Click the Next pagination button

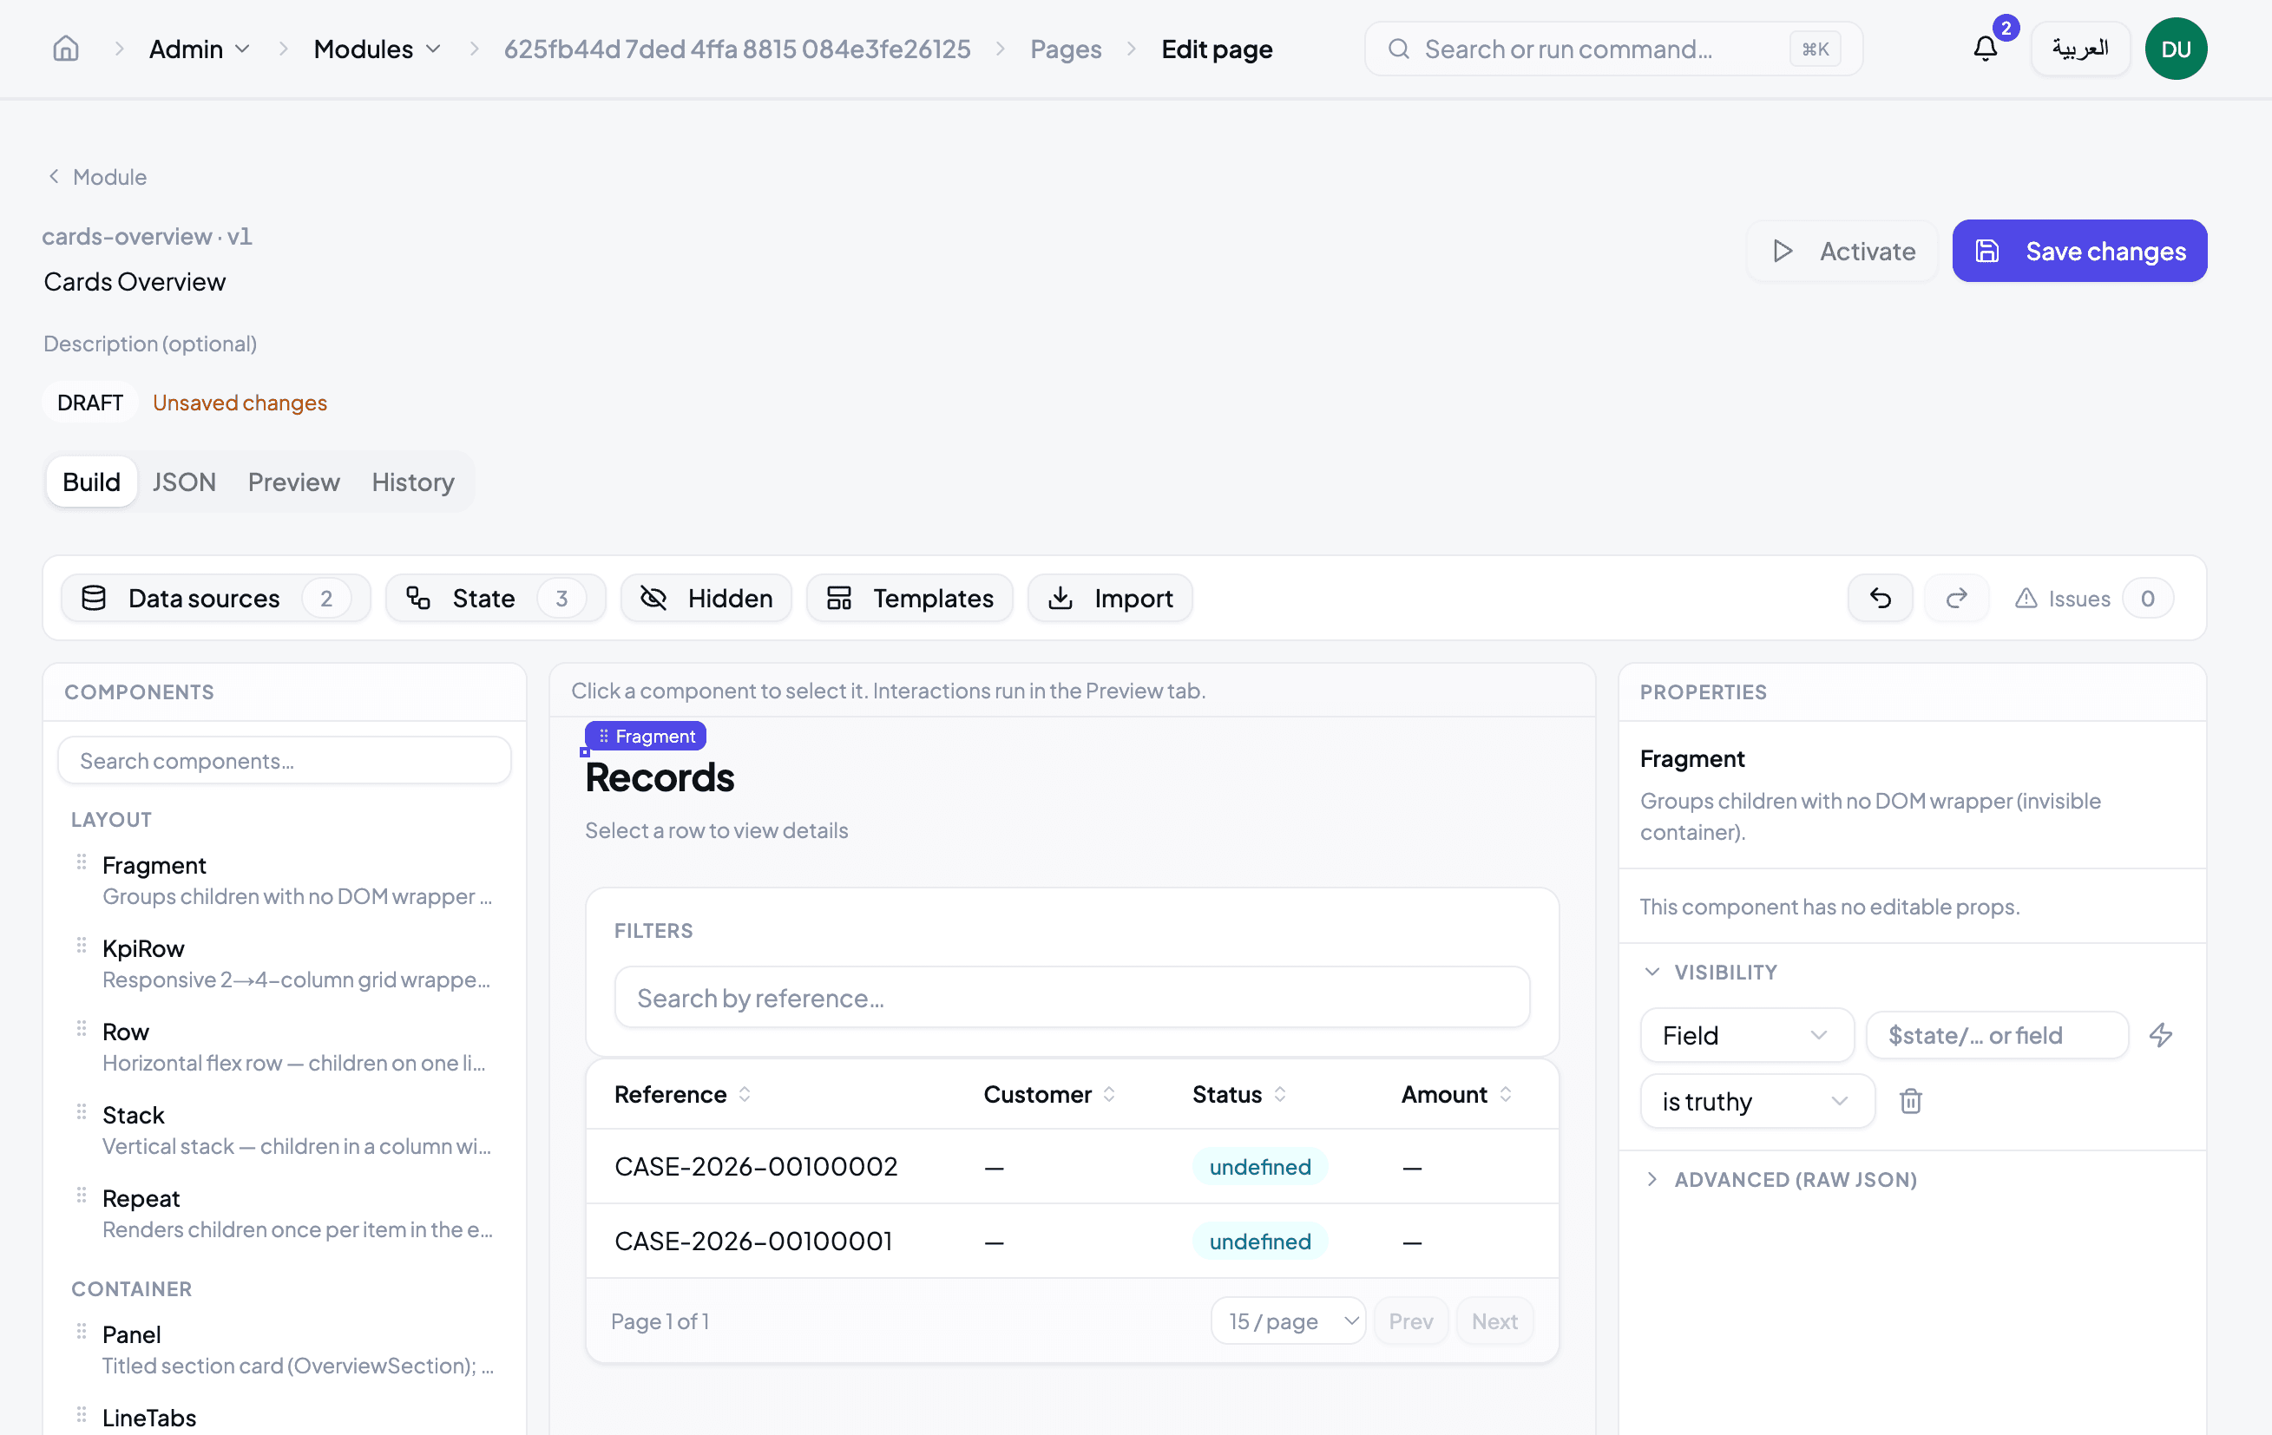pos(1494,1320)
